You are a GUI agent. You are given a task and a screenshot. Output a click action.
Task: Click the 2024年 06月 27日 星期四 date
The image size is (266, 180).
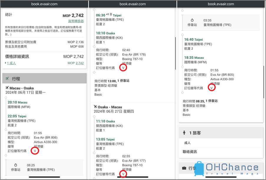pyautogui.click(x=114, y=111)
